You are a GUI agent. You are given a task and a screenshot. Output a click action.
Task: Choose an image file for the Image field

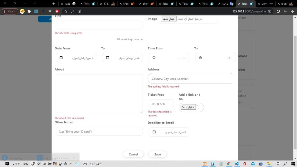point(169,19)
